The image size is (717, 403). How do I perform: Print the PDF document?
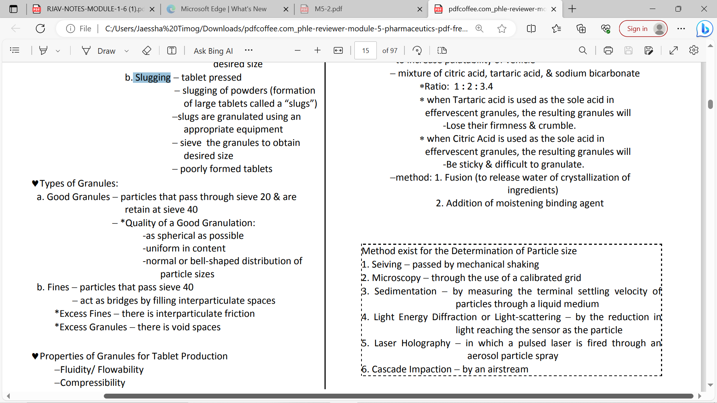[608, 50]
